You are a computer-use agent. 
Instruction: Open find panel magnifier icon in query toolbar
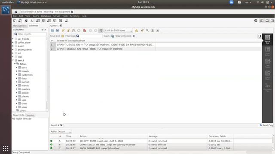(147, 30)
